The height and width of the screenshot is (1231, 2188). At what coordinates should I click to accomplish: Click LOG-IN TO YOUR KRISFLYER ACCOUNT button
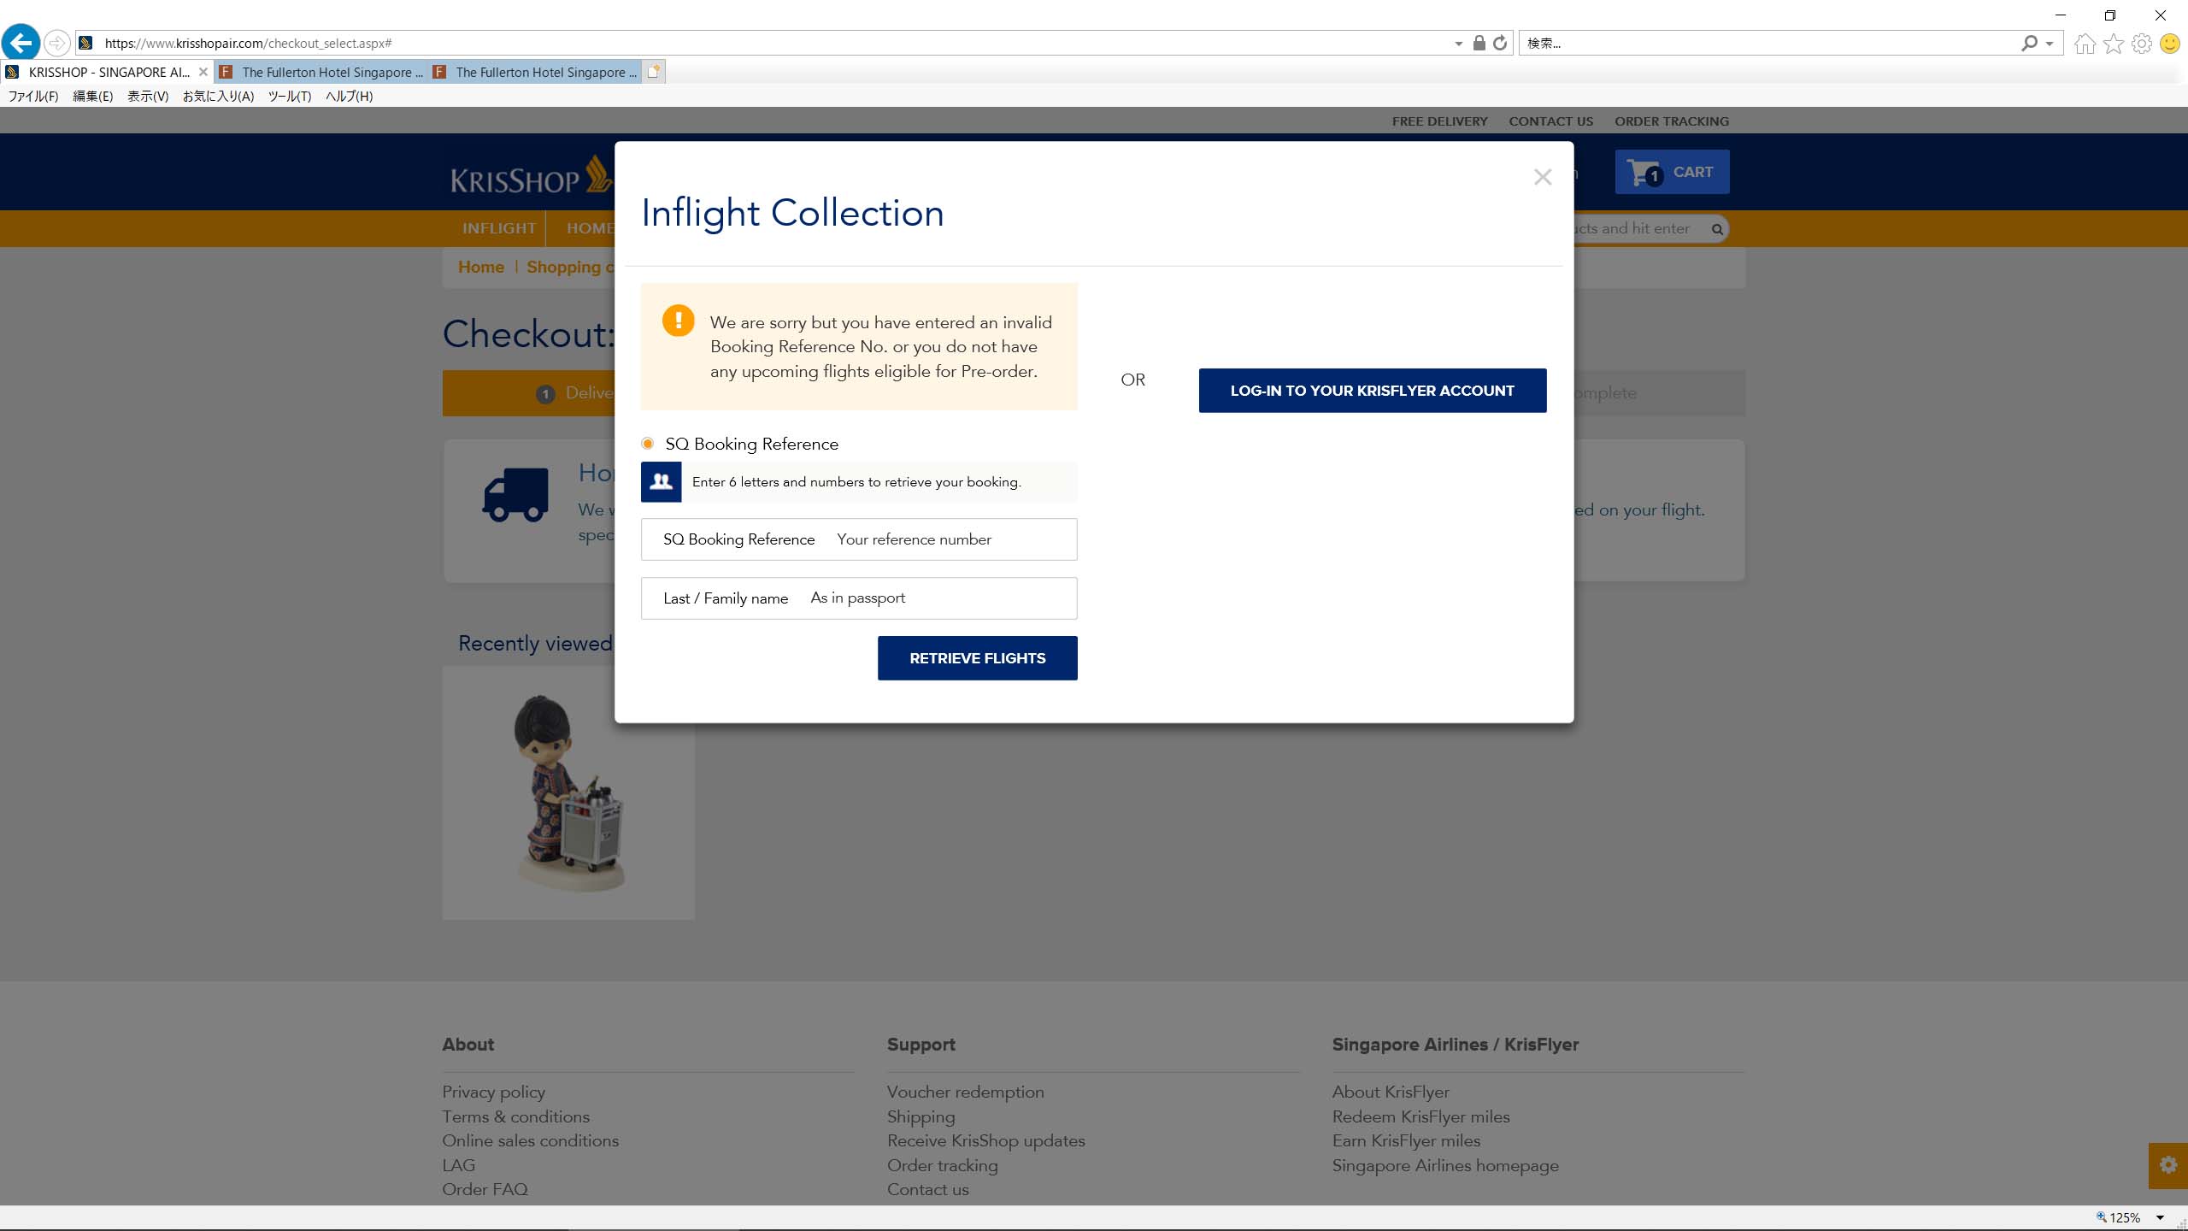tap(1372, 391)
